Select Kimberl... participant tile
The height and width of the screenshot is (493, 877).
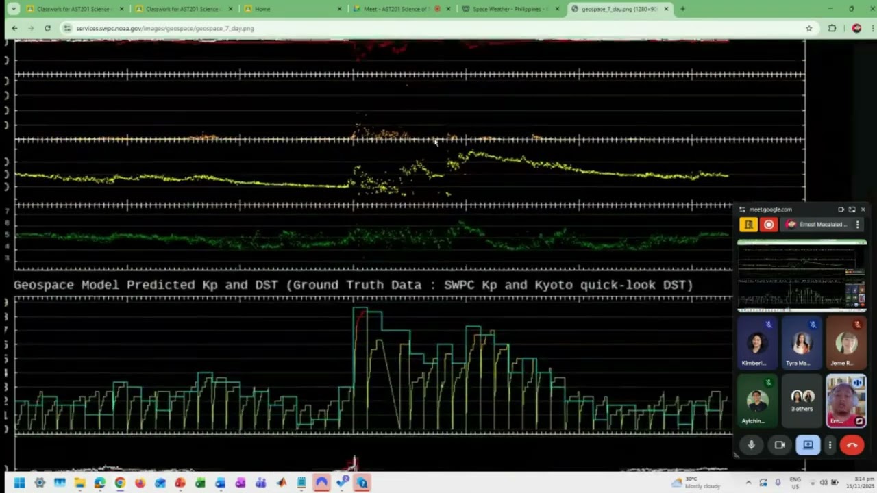tap(756, 343)
